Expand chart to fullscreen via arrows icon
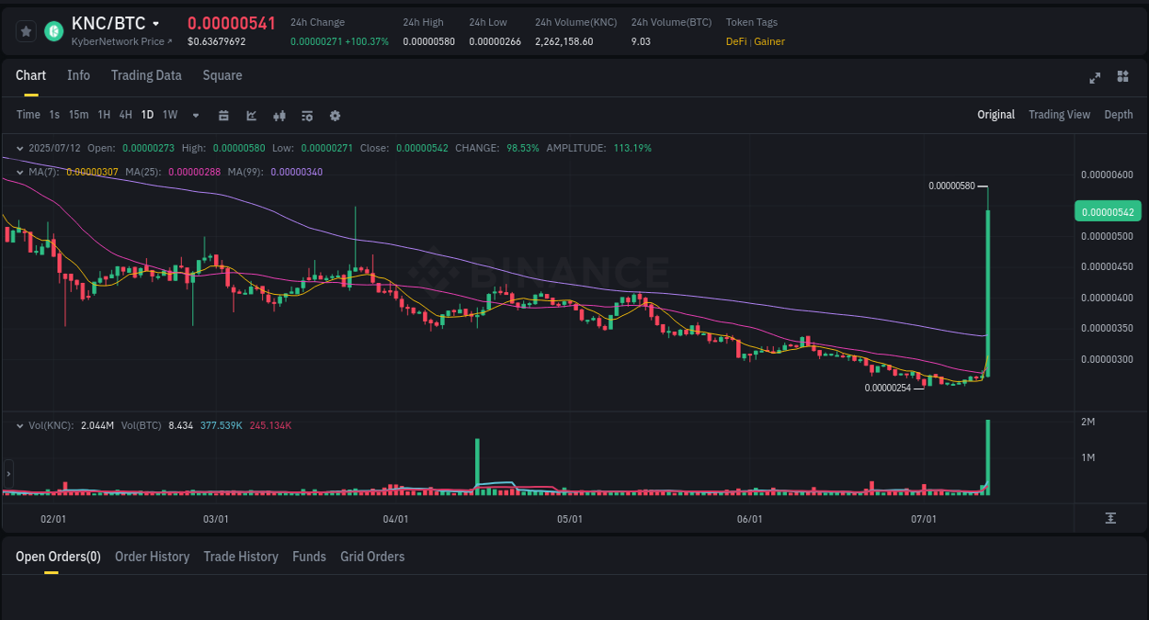The image size is (1149, 620). [x=1094, y=78]
